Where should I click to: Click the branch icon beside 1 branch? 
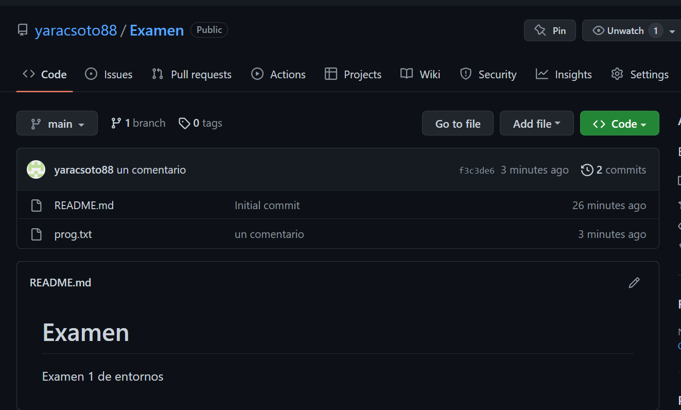click(115, 123)
